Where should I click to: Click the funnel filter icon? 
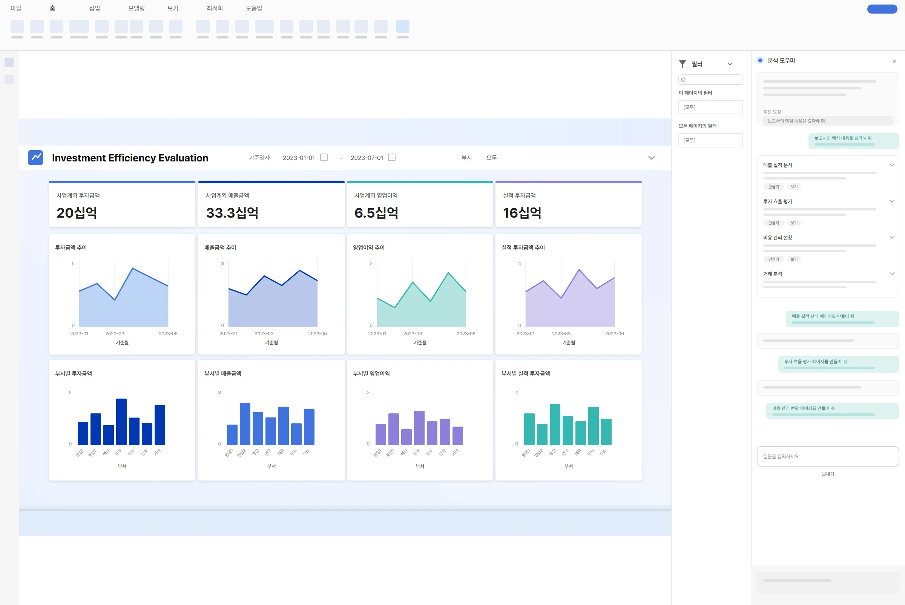click(x=683, y=64)
